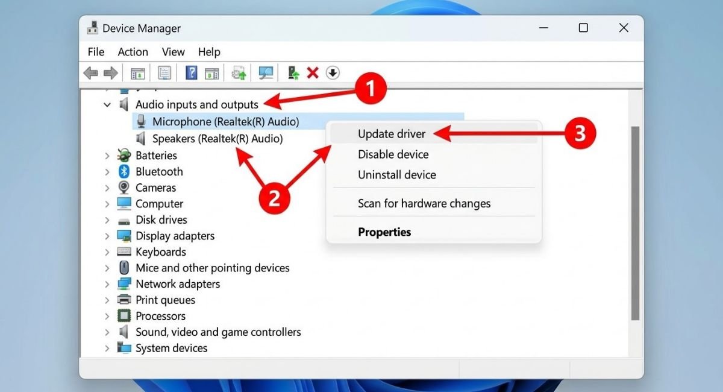Click the show/hide console tree toolbar icon
This screenshot has width=723, height=392.
tap(137, 74)
